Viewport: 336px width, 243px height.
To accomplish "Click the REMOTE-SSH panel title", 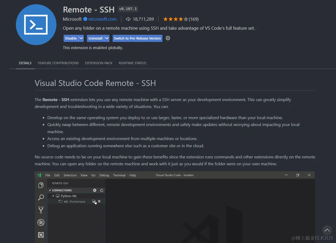I will pyautogui.click(x=60, y=183).
